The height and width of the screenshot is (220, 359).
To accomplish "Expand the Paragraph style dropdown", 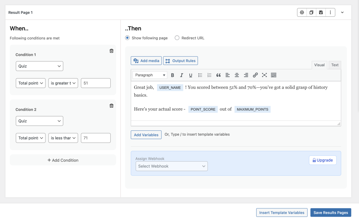I will (x=149, y=75).
